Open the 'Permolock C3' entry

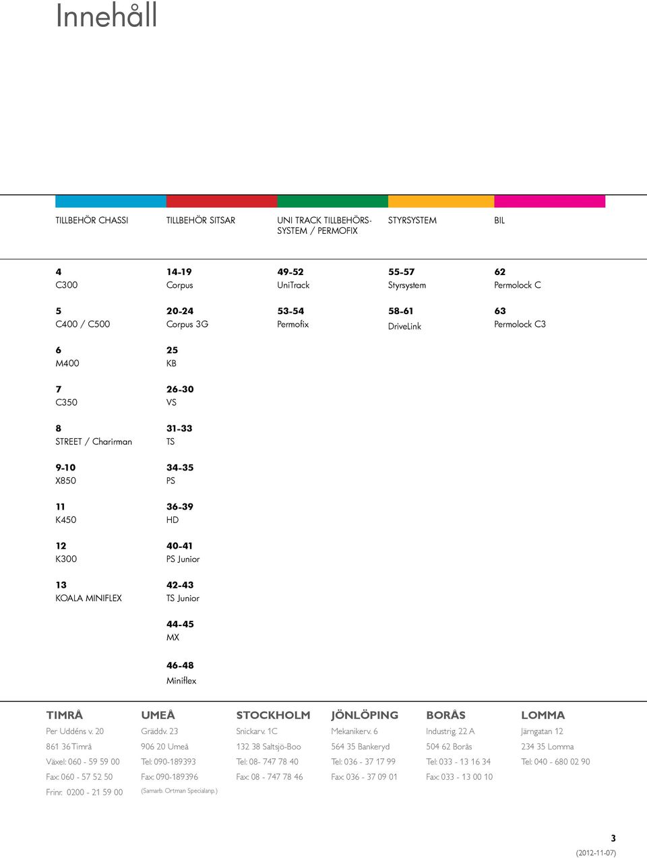point(520,324)
